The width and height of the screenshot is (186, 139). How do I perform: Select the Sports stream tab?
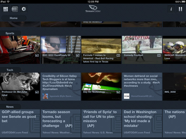(x=10, y=33)
